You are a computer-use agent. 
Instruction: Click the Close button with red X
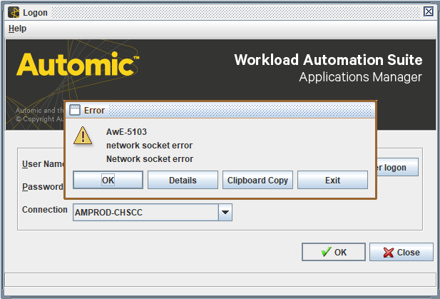(x=401, y=252)
